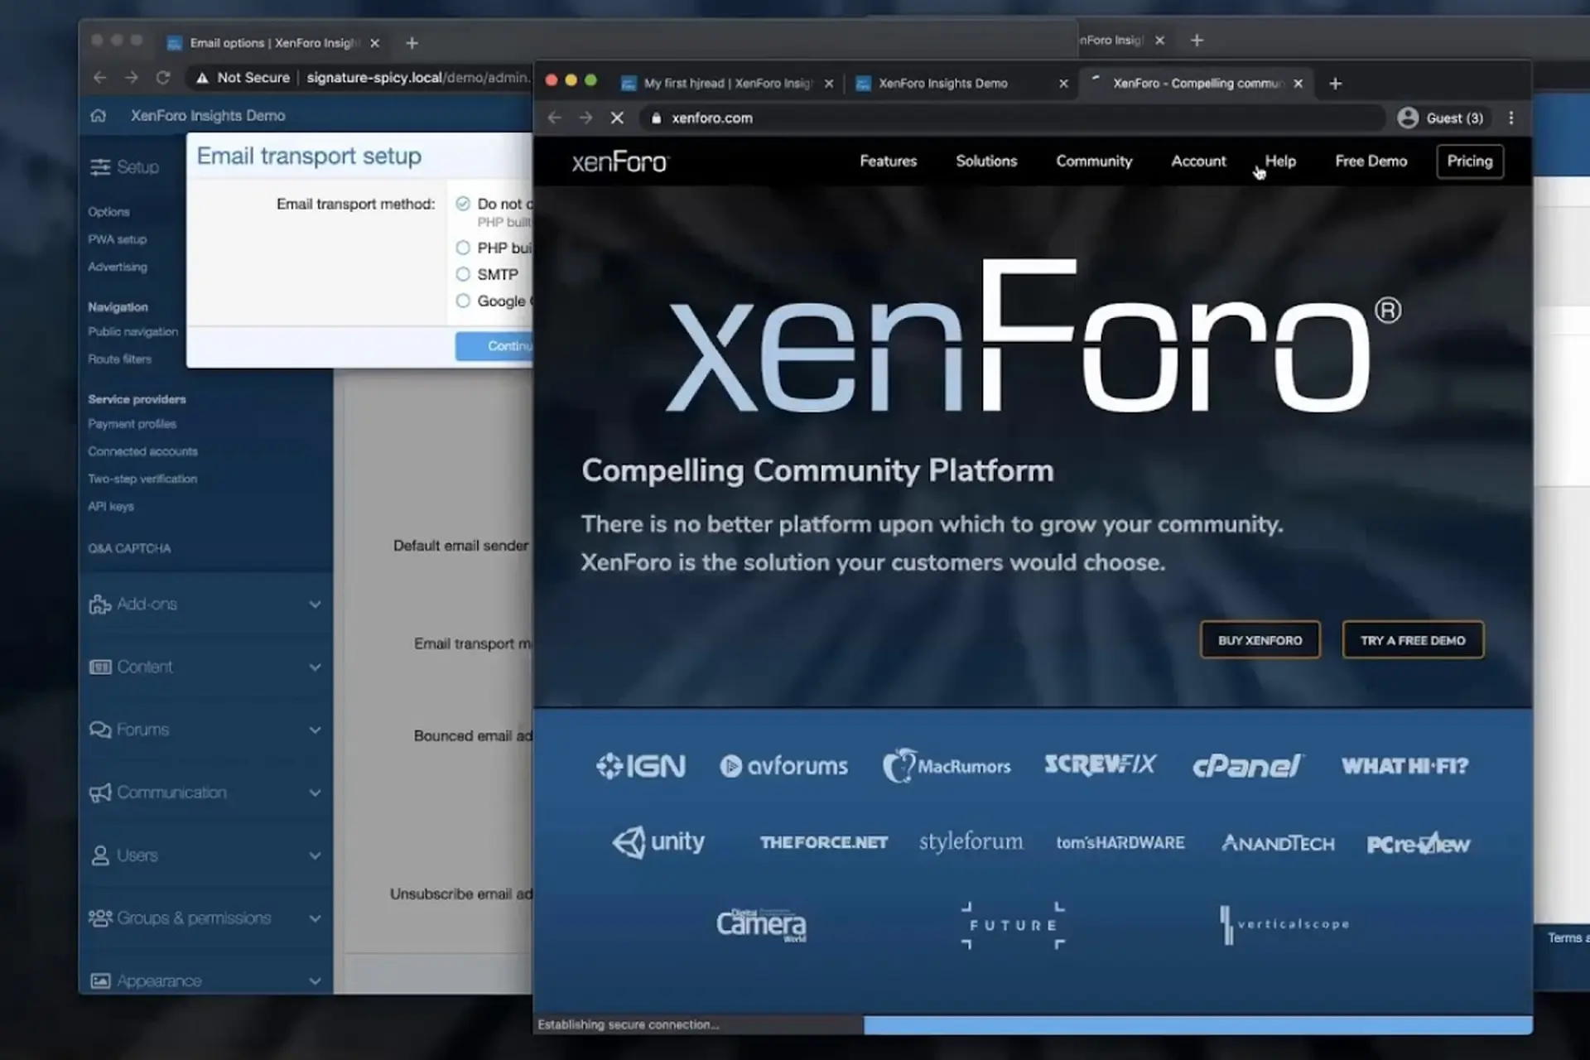Click the styleforum logo

971,842
